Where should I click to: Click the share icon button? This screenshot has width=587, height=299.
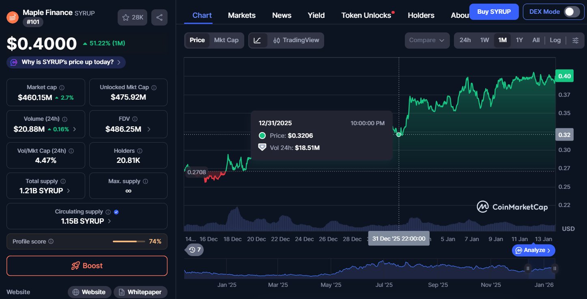click(159, 17)
